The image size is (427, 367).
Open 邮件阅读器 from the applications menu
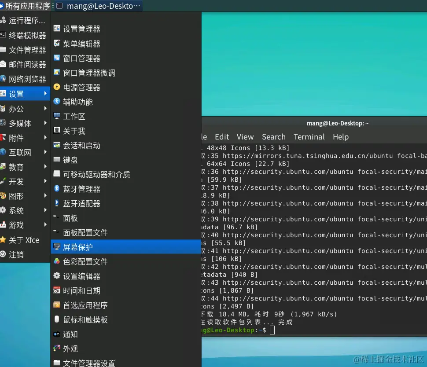(x=25, y=64)
